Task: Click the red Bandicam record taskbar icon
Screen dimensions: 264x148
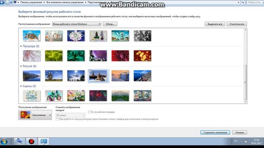Action: pos(31,141)
